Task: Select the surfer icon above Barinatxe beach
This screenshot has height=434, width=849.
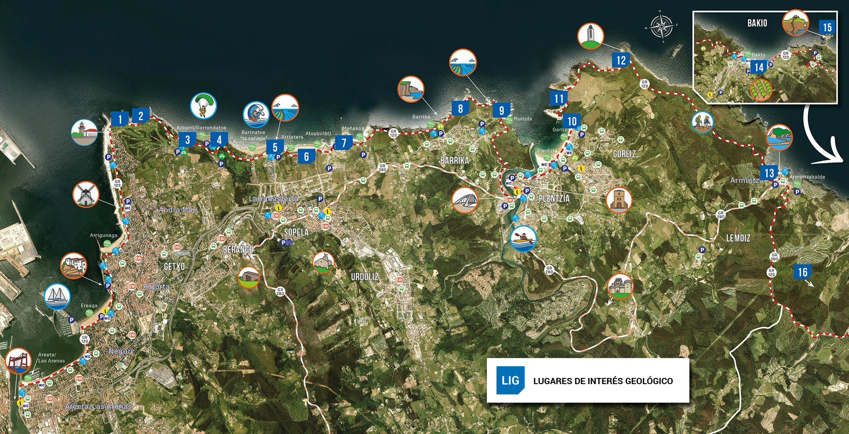Action: click(x=256, y=114)
